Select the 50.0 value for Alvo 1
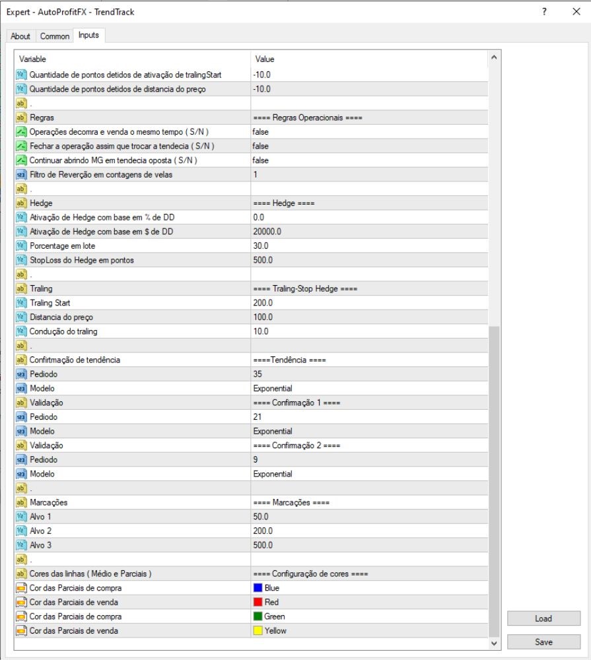Screen dimensions: 591x660 261,517
